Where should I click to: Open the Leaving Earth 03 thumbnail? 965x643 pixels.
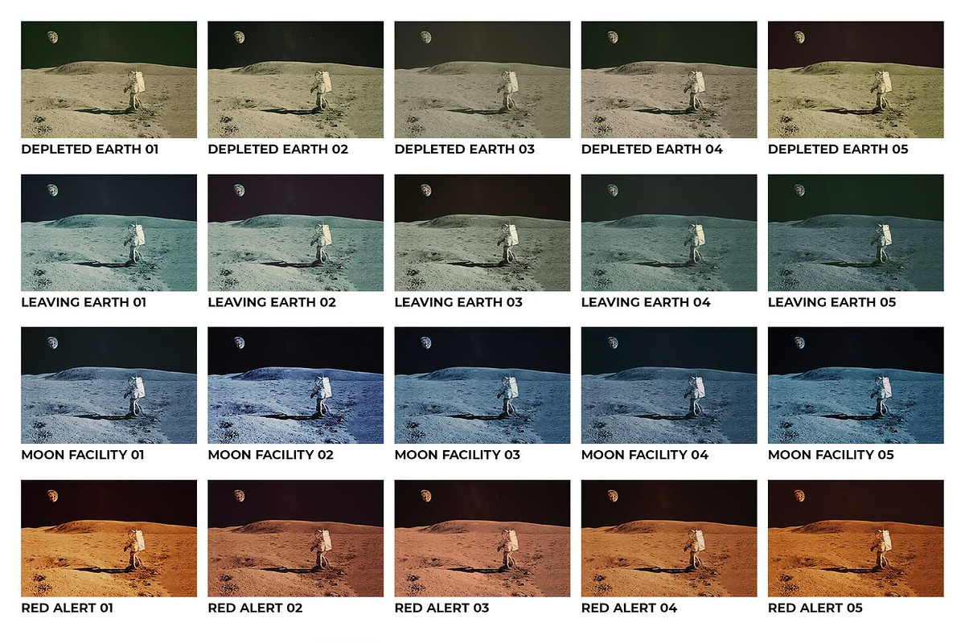pyautogui.click(x=482, y=232)
